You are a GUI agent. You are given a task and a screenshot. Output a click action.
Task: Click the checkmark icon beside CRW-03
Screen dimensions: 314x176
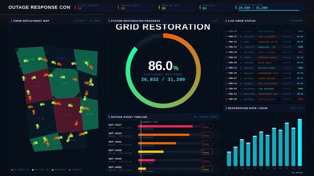click(227, 88)
